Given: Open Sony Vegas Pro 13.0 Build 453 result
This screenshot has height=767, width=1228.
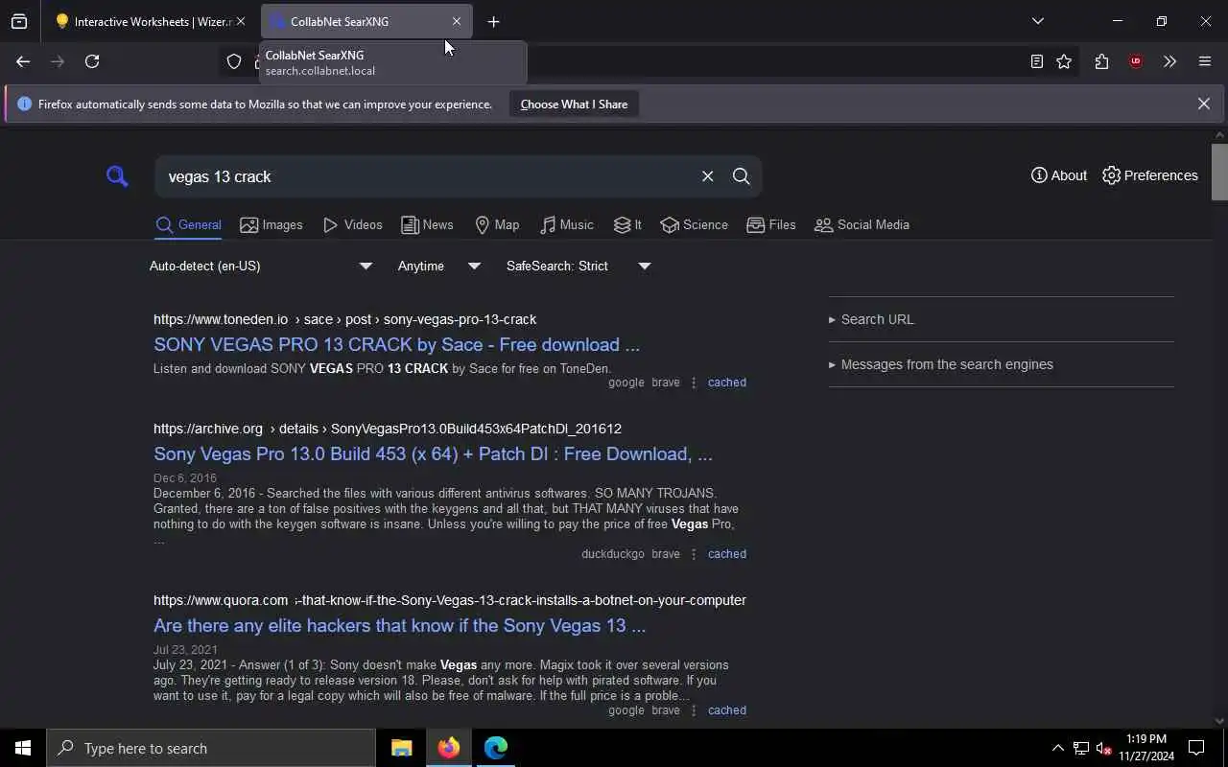Looking at the screenshot, I should pyautogui.click(x=433, y=453).
